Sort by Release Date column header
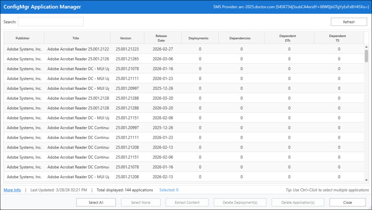372x210 pixels. click(x=161, y=38)
